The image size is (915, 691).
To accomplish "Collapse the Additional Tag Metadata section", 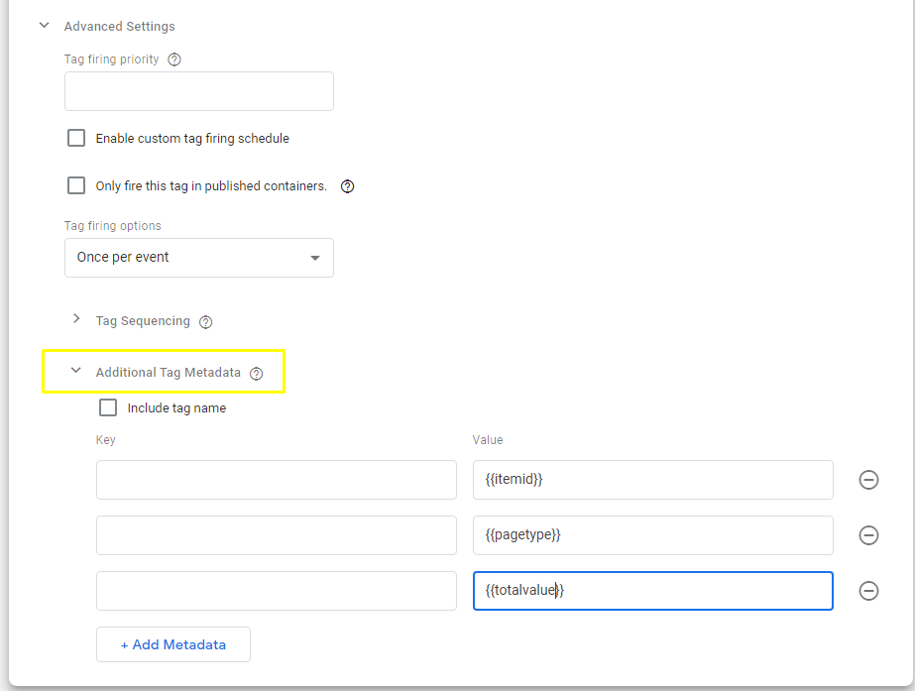I will point(76,371).
